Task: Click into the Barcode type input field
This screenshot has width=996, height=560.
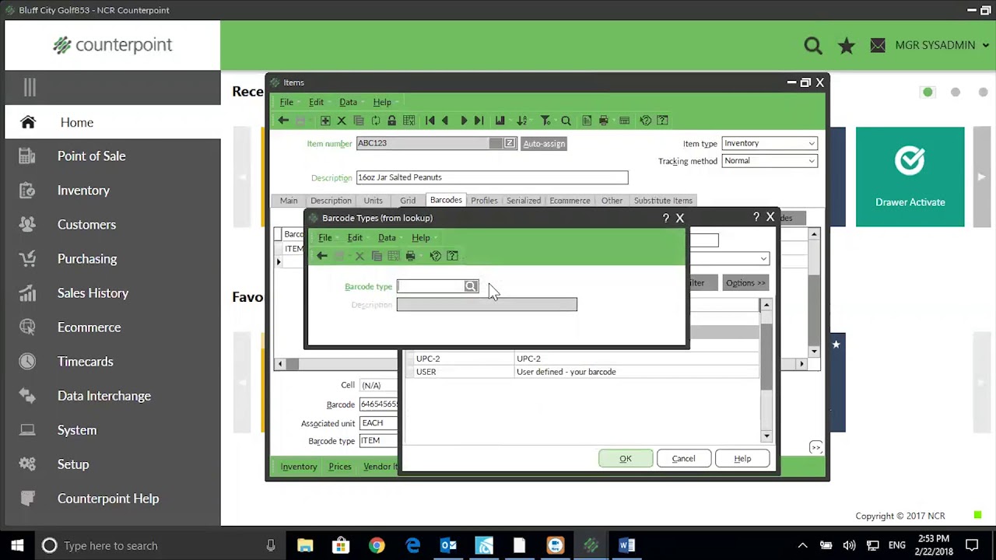Action: 431,286
